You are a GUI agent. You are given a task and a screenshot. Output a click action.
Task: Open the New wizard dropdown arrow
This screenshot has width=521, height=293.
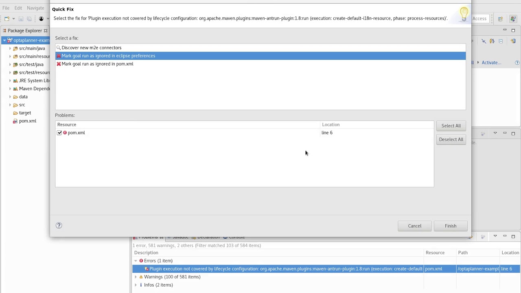point(13,19)
